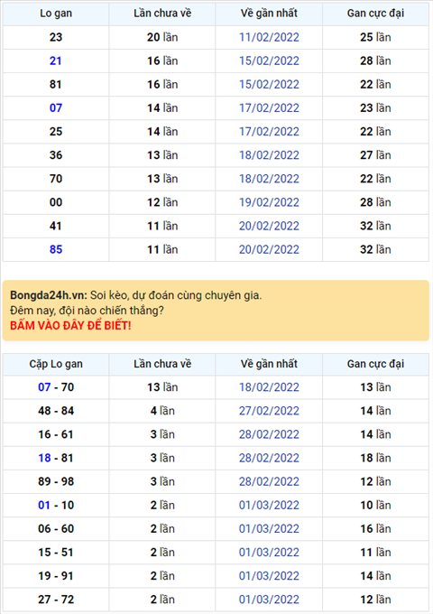Select Lo gan number 41
433x614 pixels.
(x=56, y=226)
